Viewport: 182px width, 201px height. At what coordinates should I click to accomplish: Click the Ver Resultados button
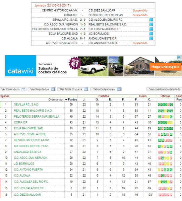click(x=42, y=89)
